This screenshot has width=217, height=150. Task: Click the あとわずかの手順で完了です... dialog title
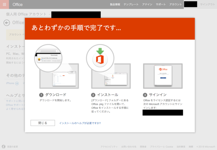point(76,28)
